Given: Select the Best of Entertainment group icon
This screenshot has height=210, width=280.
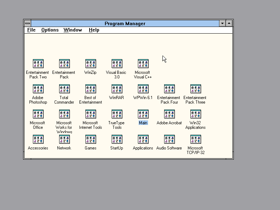Looking at the screenshot, I should click(x=91, y=89).
